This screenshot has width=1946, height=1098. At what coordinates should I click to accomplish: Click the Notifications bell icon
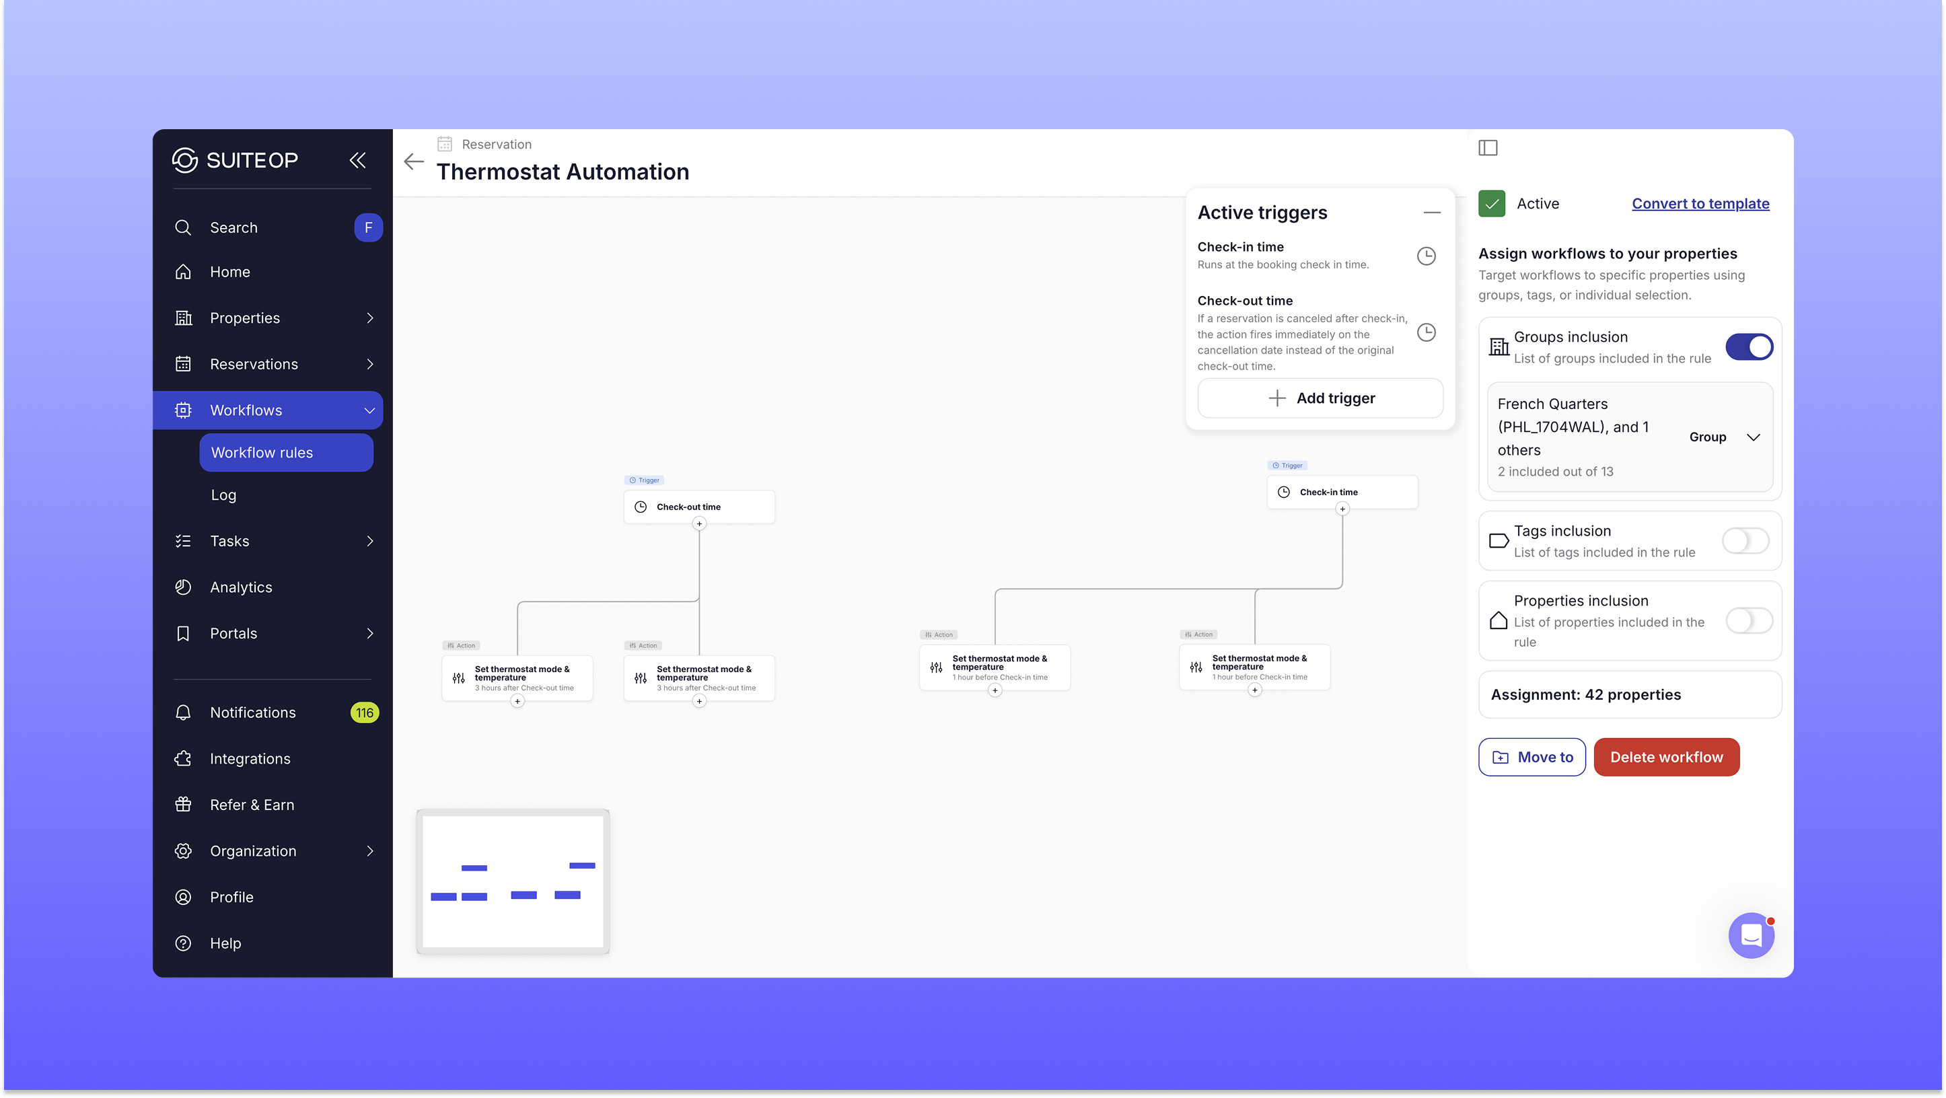pos(183,712)
